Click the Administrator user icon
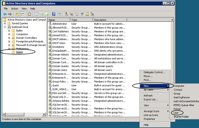The width and height of the screenshot is (199, 128). pyautogui.click(x=50, y=24)
